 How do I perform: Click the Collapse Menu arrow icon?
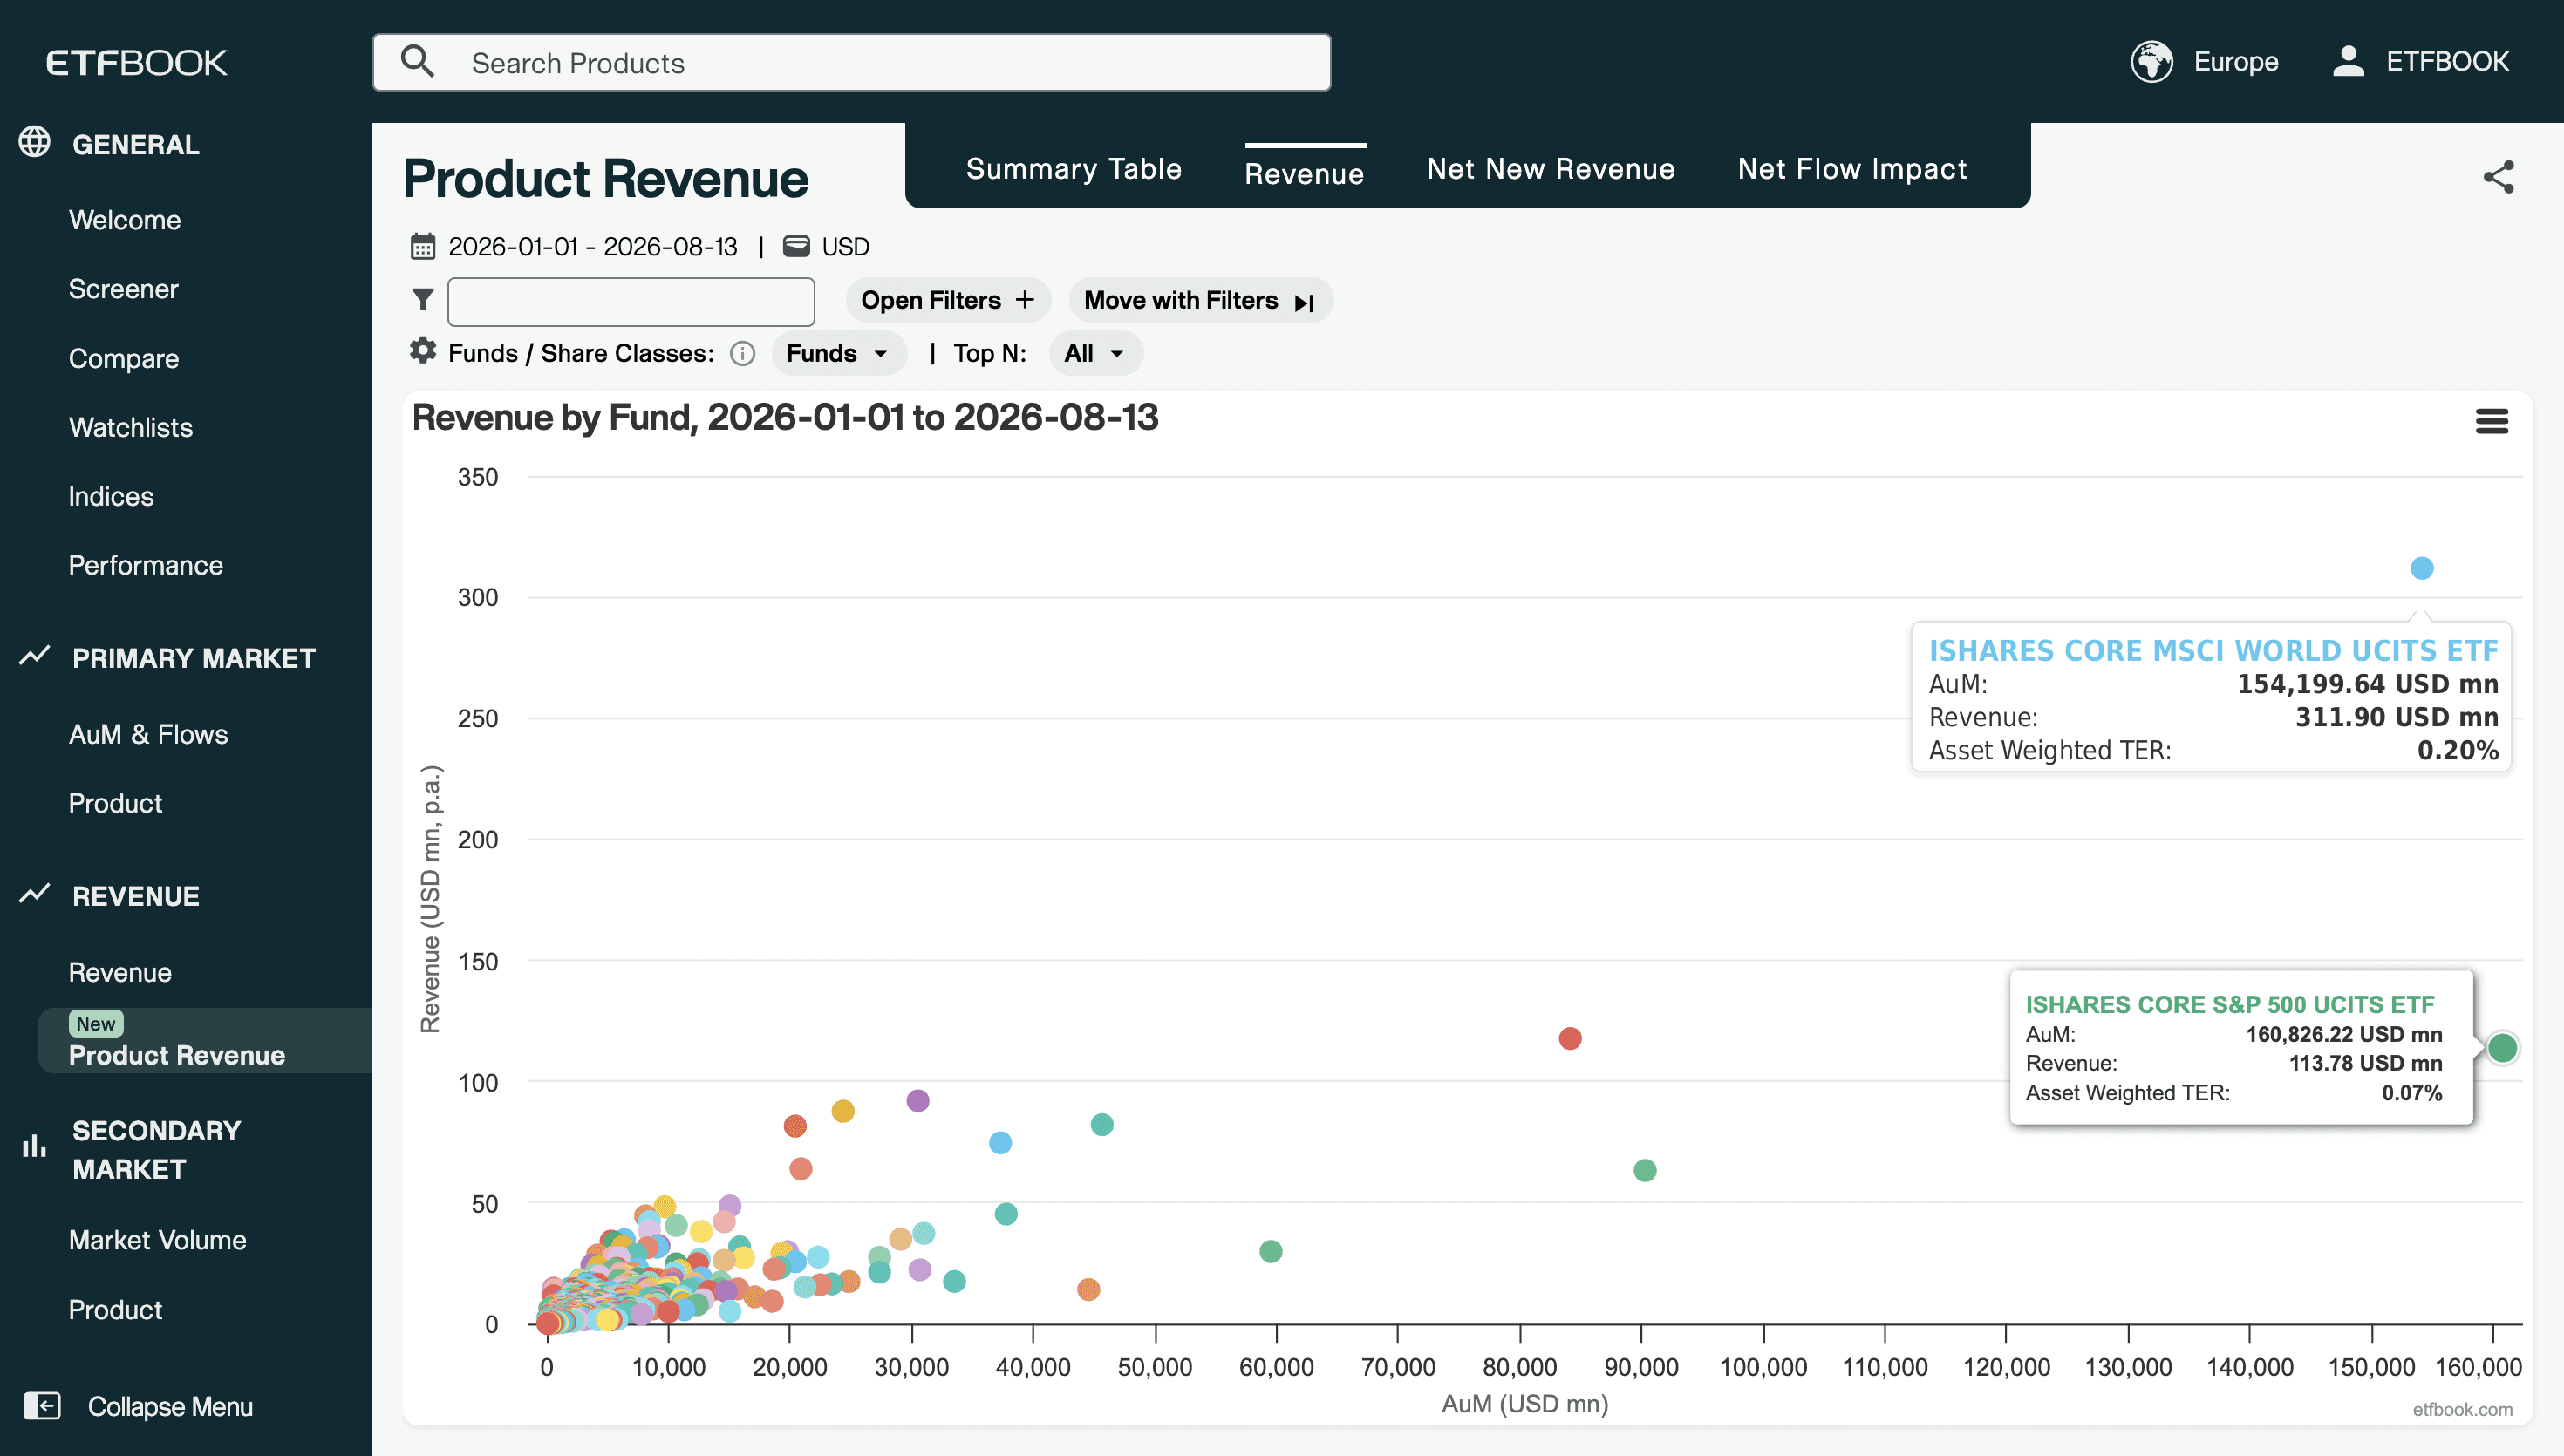42,1405
